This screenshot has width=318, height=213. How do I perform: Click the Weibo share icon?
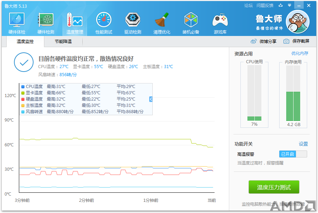pyautogui.click(x=253, y=41)
